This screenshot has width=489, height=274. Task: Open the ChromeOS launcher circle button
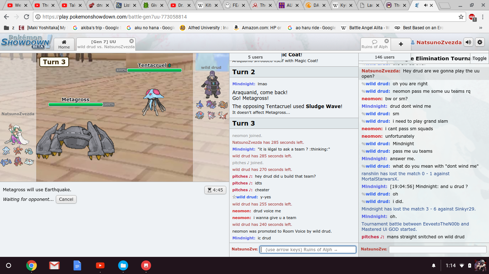(9, 265)
